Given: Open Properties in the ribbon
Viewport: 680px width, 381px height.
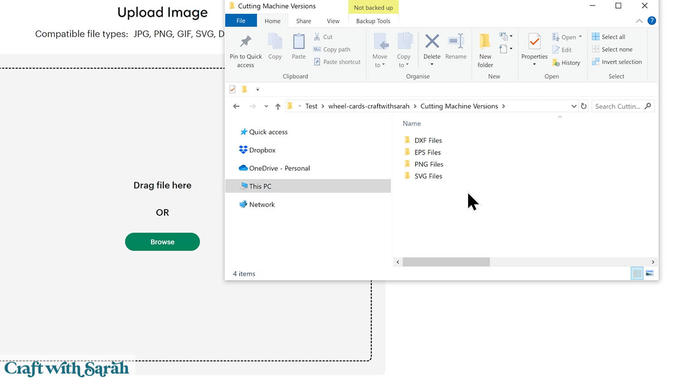Looking at the screenshot, I should coord(534,42).
